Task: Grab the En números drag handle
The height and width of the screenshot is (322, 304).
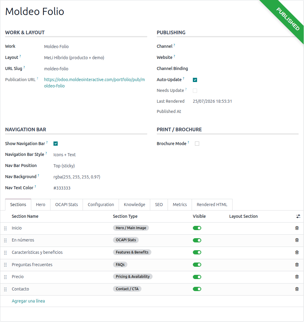Action: click(5, 240)
